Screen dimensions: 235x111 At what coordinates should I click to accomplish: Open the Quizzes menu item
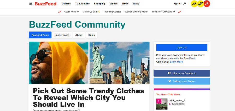coord(66,4)
